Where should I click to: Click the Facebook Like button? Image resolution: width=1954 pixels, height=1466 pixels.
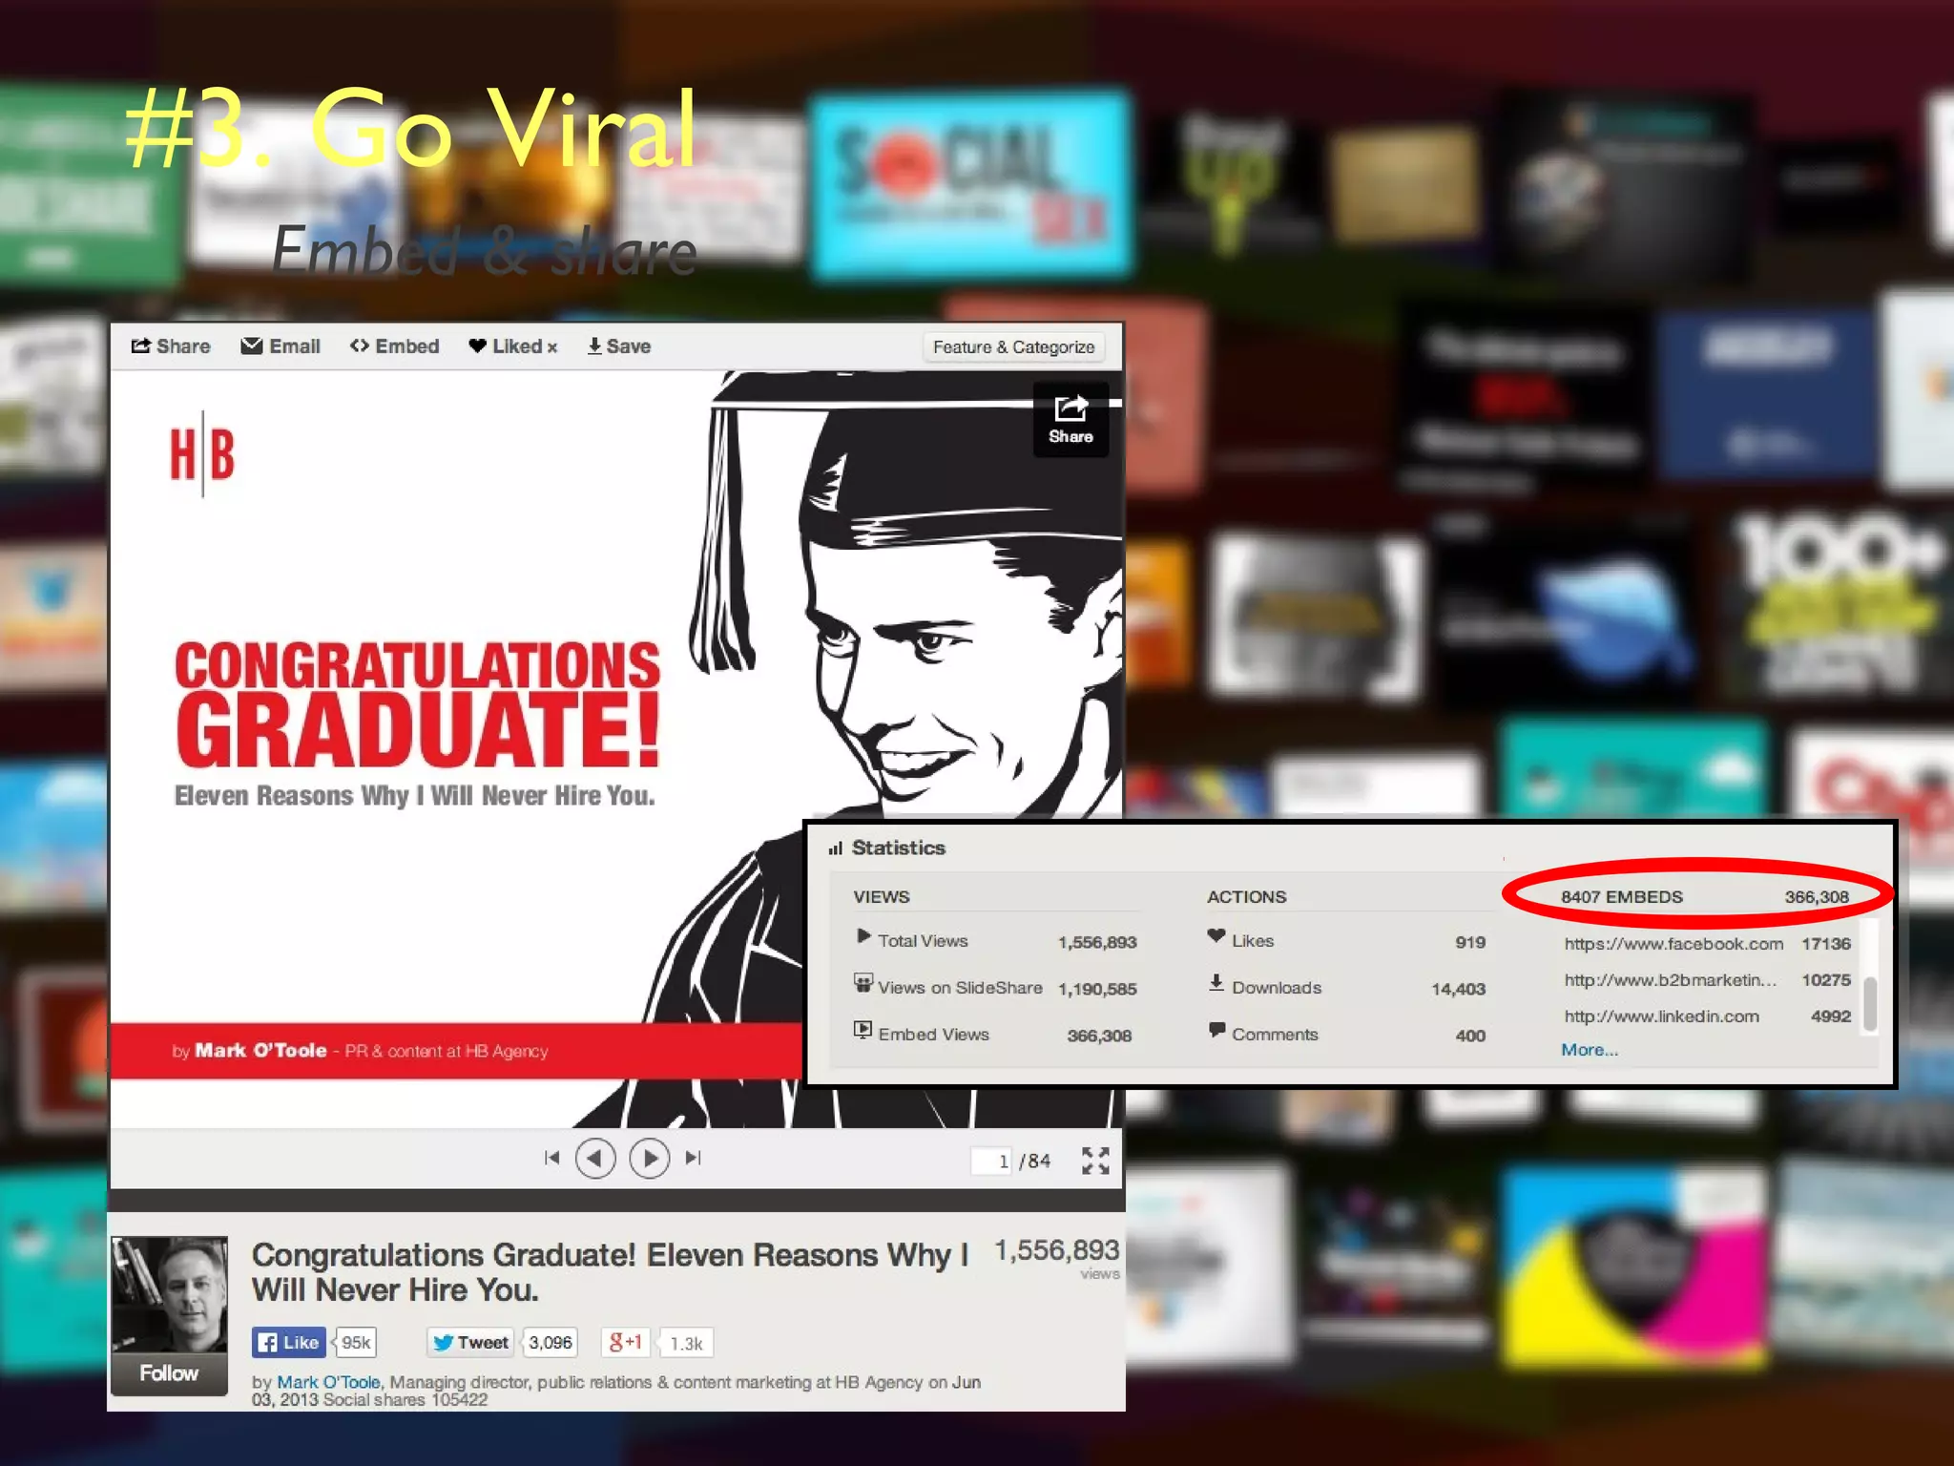(289, 1343)
